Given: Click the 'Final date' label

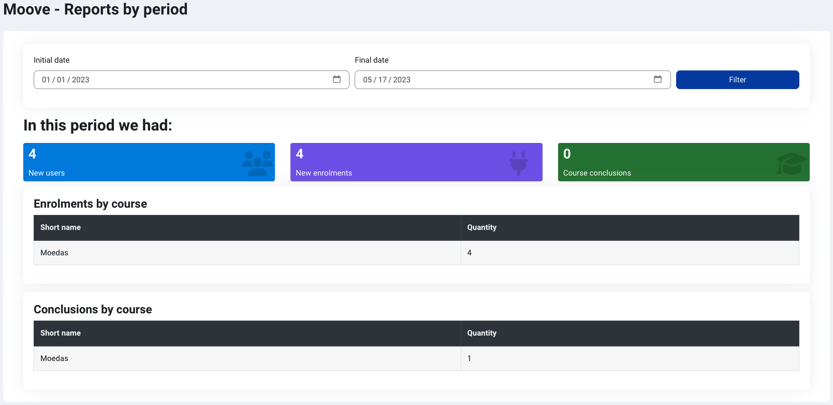Looking at the screenshot, I should (x=372, y=60).
